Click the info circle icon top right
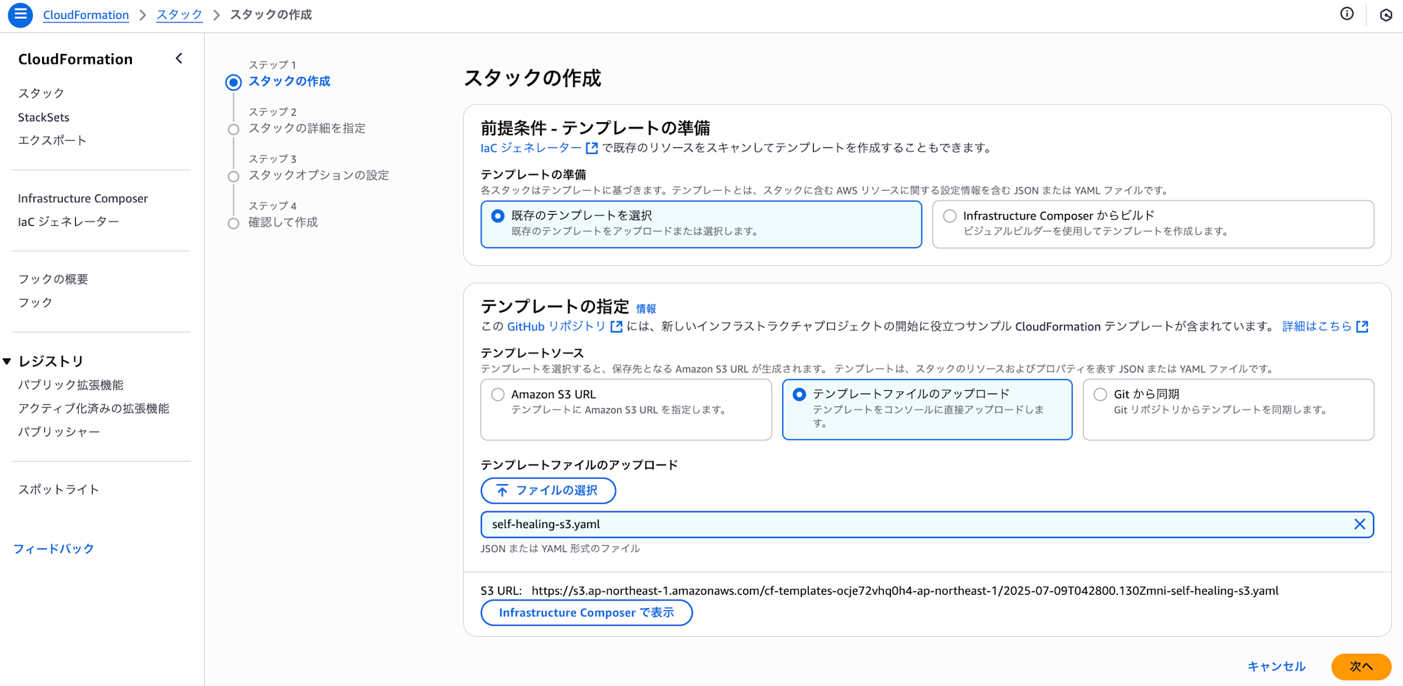Screen dimensions: 1403x686 (1347, 14)
